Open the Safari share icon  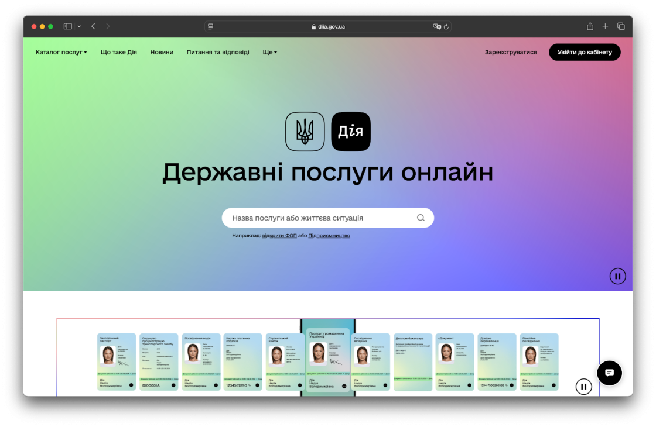590,26
